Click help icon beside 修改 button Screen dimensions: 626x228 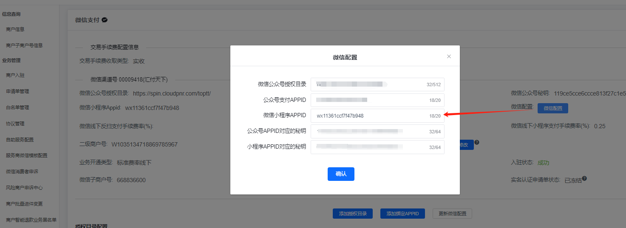pyautogui.click(x=477, y=142)
